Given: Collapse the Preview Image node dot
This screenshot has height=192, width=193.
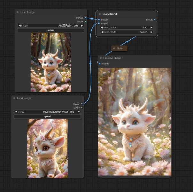Looking at the screenshot, I should [101, 58].
